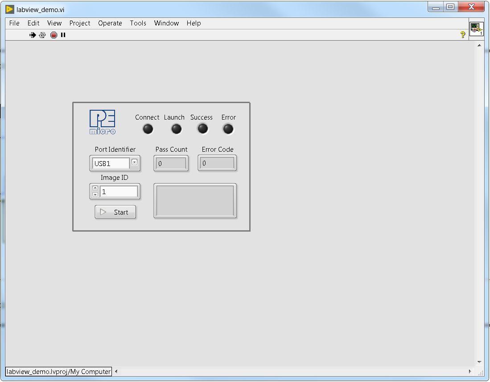Click the Image ID input field
Viewport: 490px width, 382px height.
[x=119, y=191]
